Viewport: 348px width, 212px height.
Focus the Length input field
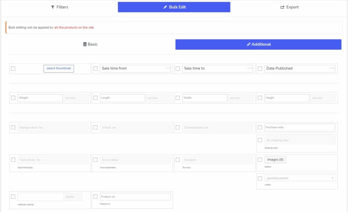pyautogui.click(x=123, y=98)
